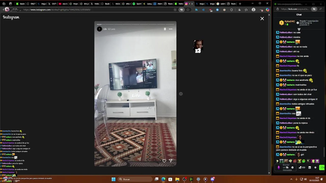Close the active Instagram tab
This screenshot has width=326, height=183.
pyautogui.click(x=192, y=4)
